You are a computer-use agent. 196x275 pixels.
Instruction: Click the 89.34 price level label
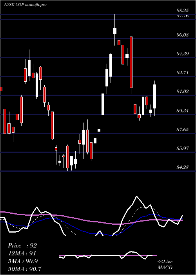(x=183, y=111)
